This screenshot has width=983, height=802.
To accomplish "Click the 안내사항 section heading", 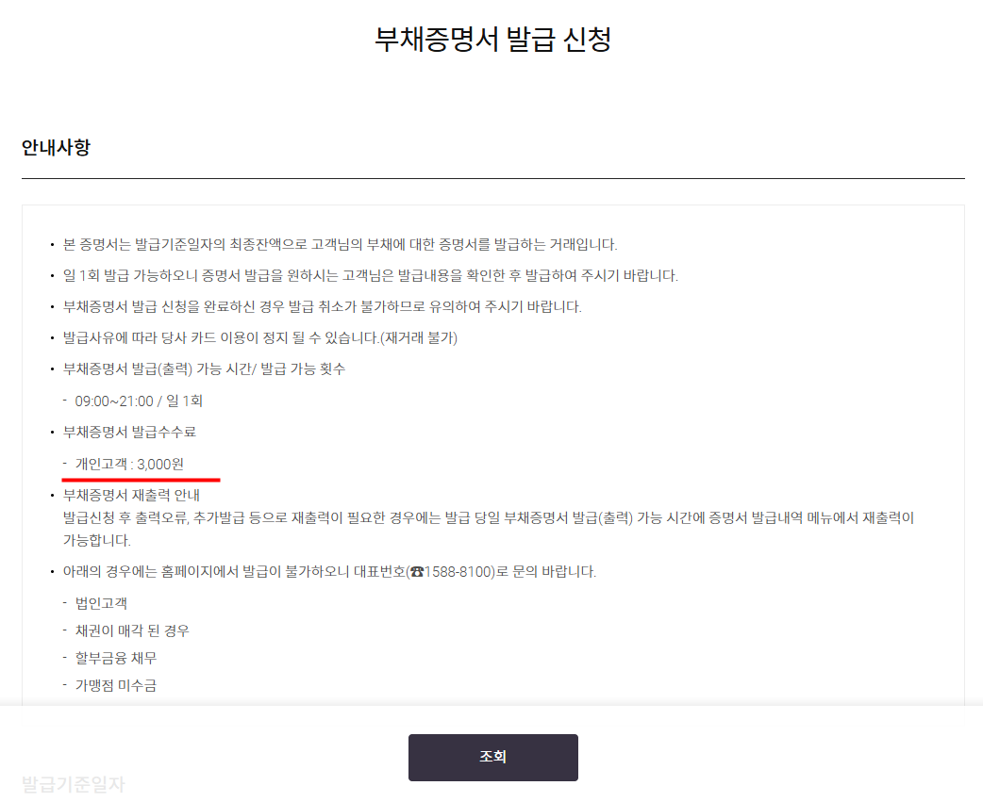I will tap(56, 147).
